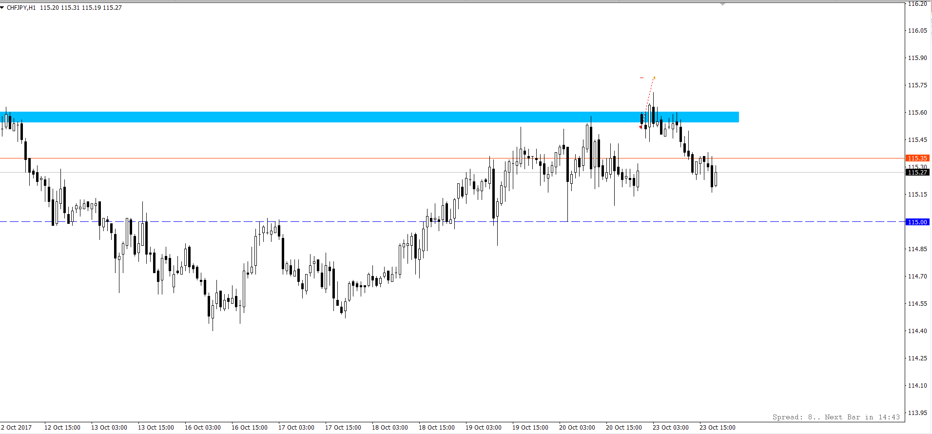Click the gray chart shift triangle marker
932x434 pixels.
(x=722, y=4)
